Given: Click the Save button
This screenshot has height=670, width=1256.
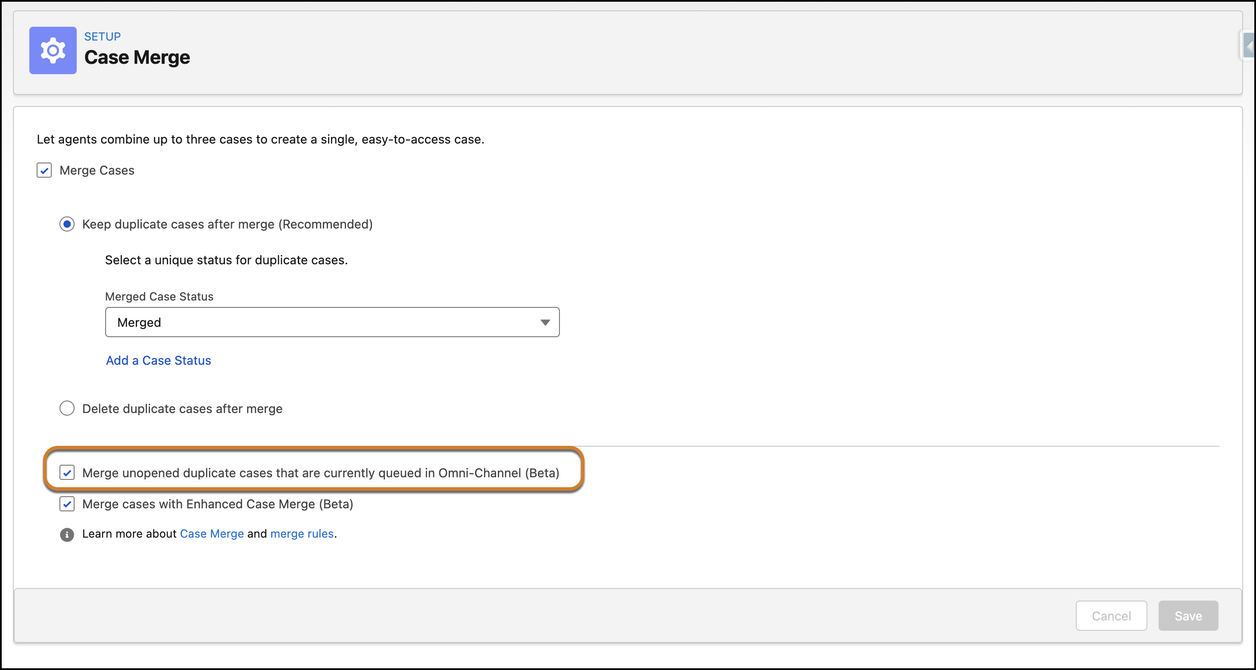Looking at the screenshot, I should point(1188,616).
